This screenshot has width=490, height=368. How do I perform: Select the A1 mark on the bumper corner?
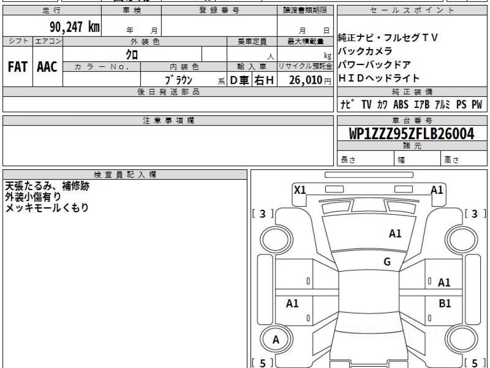pos(437,190)
